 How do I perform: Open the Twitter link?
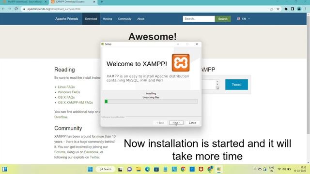[x=94, y=157]
